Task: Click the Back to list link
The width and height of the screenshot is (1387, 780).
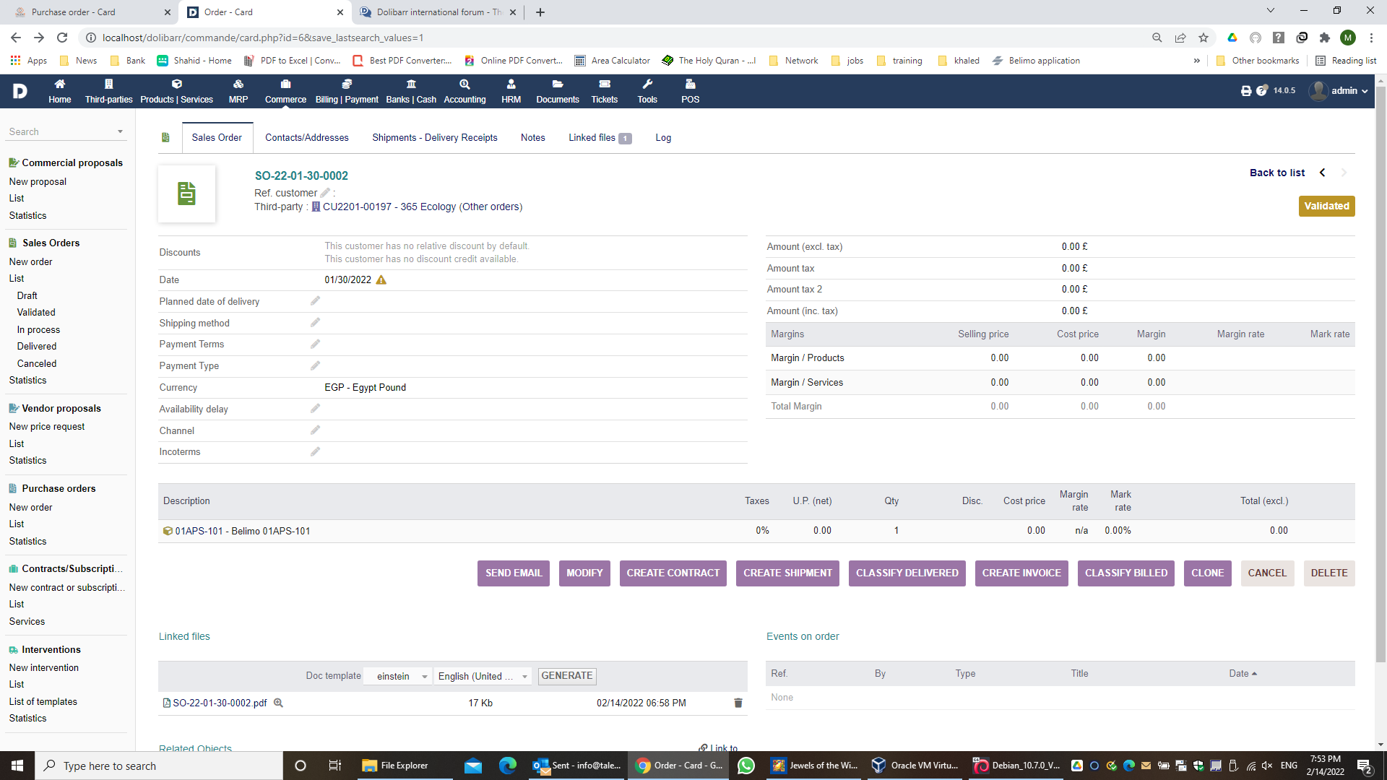Action: coord(1276,173)
